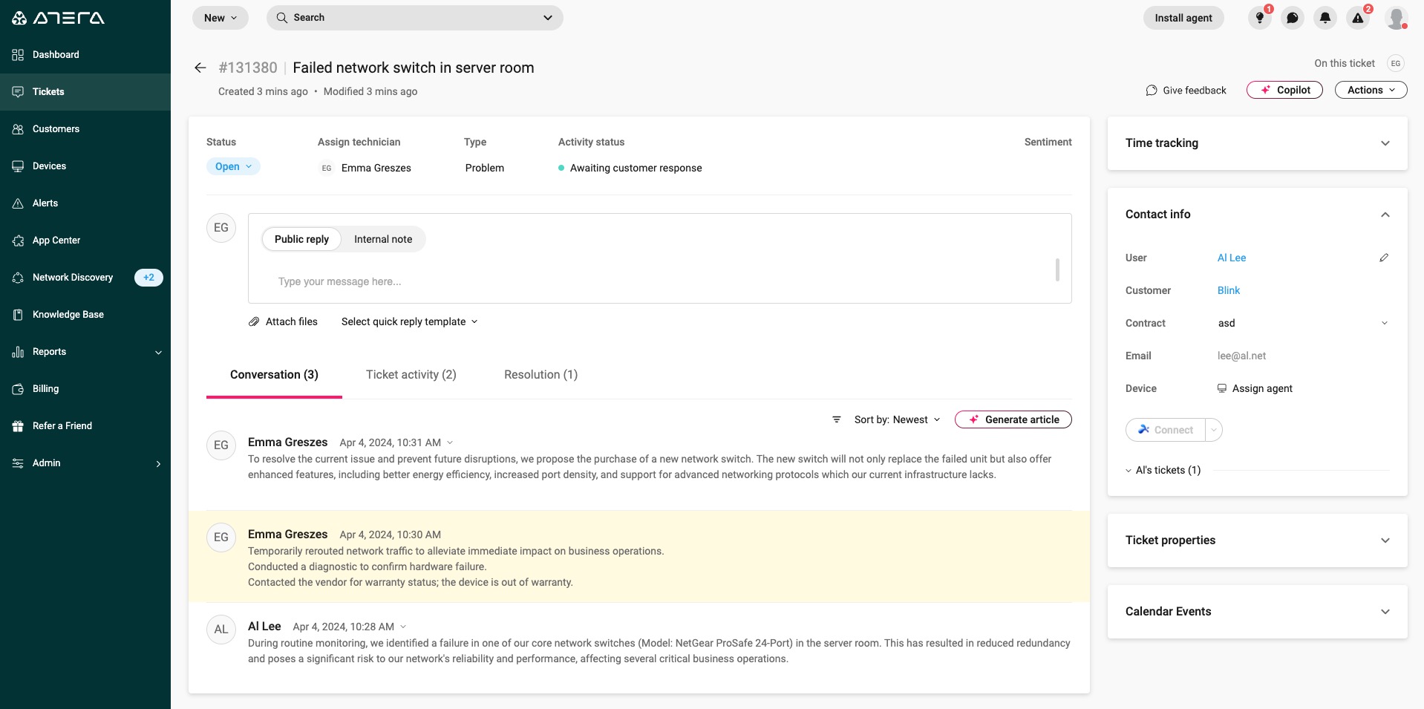The height and width of the screenshot is (709, 1424).
Task: Click the Search input field
Action: click(x=414, y=18)
